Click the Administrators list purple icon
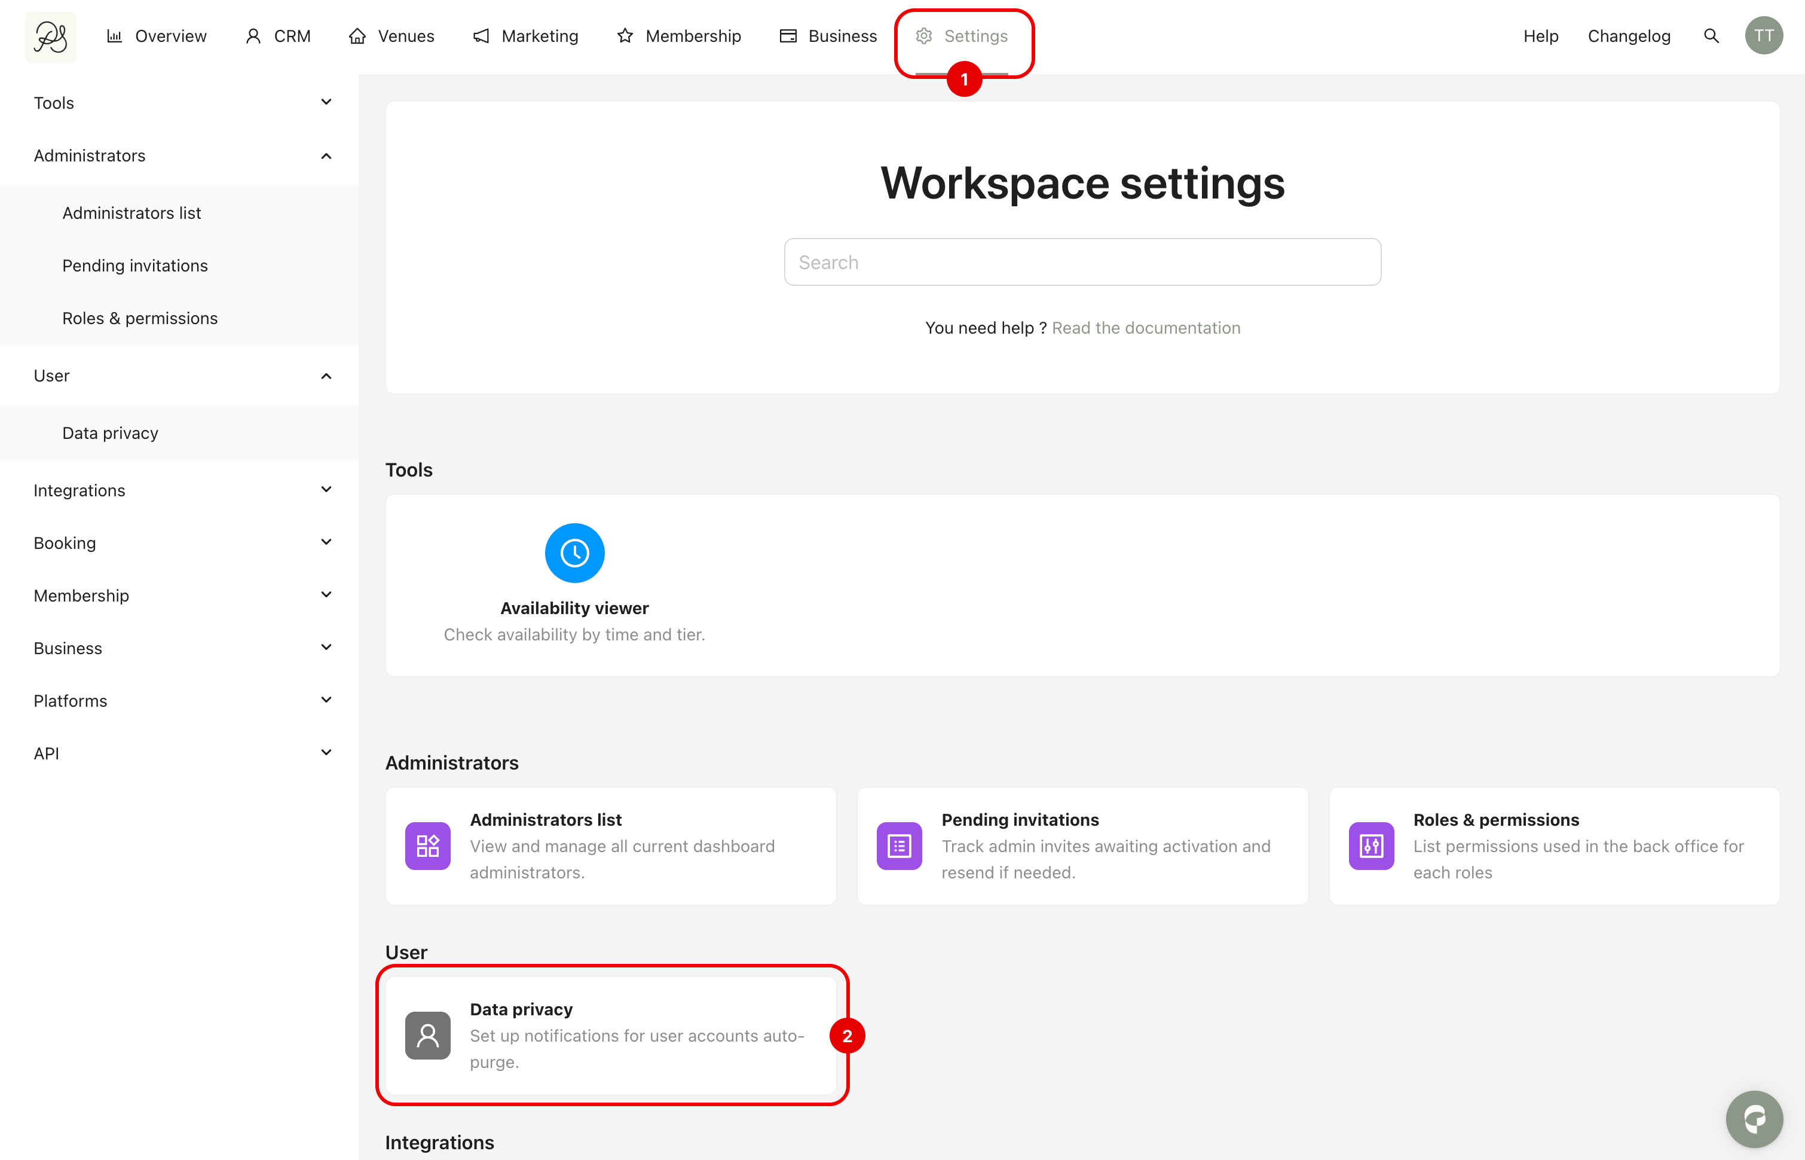1805x1160 pixels. [427, 846]
